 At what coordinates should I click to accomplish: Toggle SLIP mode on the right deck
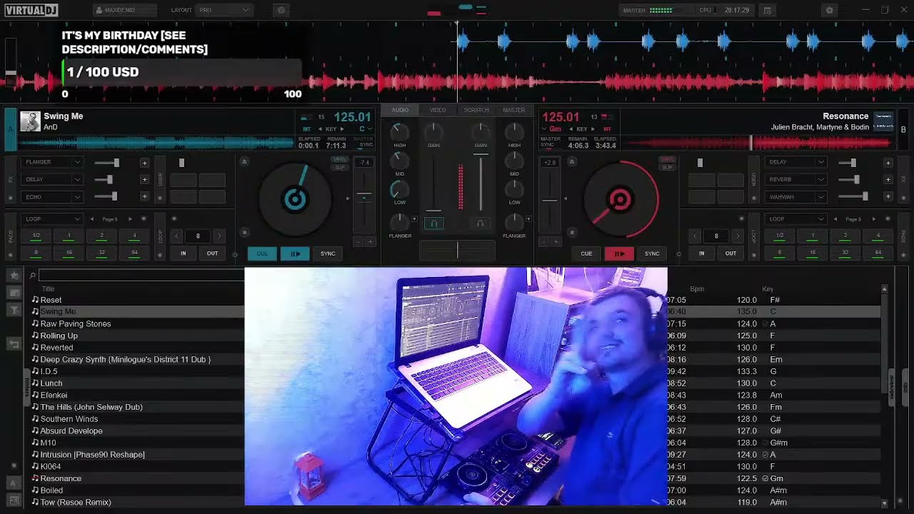point(667,167)
